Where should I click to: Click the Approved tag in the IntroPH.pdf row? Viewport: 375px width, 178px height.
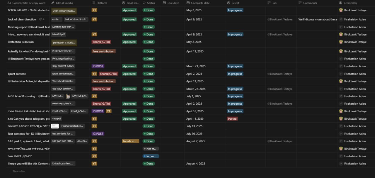129,34
